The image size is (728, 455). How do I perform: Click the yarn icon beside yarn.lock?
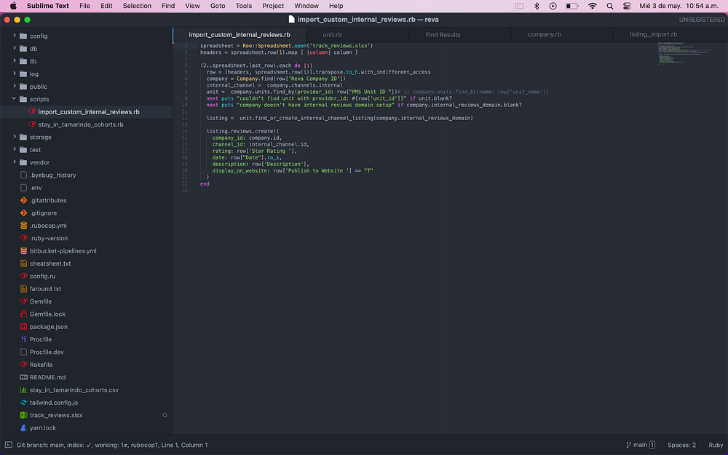coord(23,428)
